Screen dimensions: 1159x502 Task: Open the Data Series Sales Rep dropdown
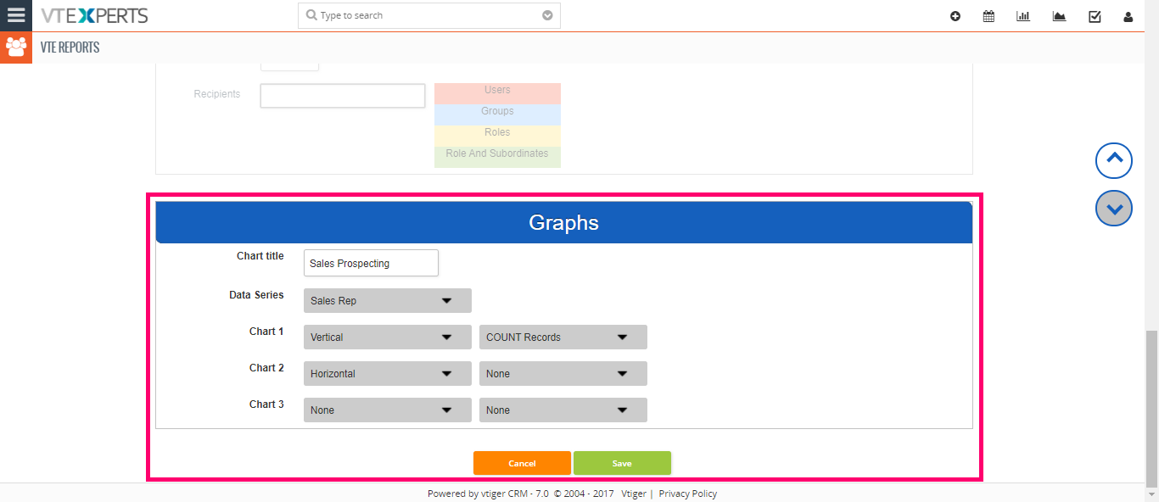tap(388, 300)
